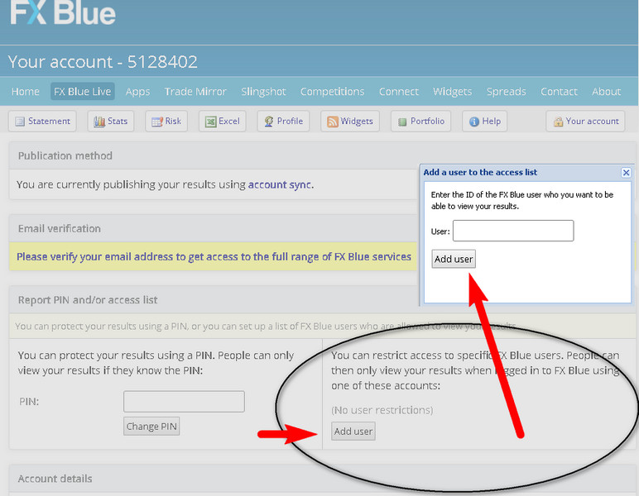
Task: Click the Your account lock icon
Action: pyautogui.click(x=558, y=122)
